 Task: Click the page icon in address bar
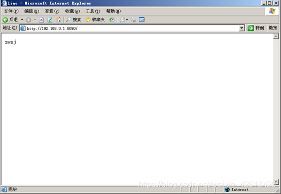[x=23, y=28]
